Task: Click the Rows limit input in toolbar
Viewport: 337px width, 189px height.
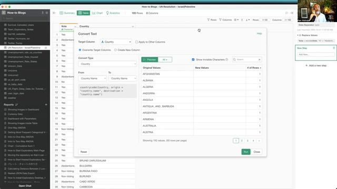Action: tap(265, 20)
